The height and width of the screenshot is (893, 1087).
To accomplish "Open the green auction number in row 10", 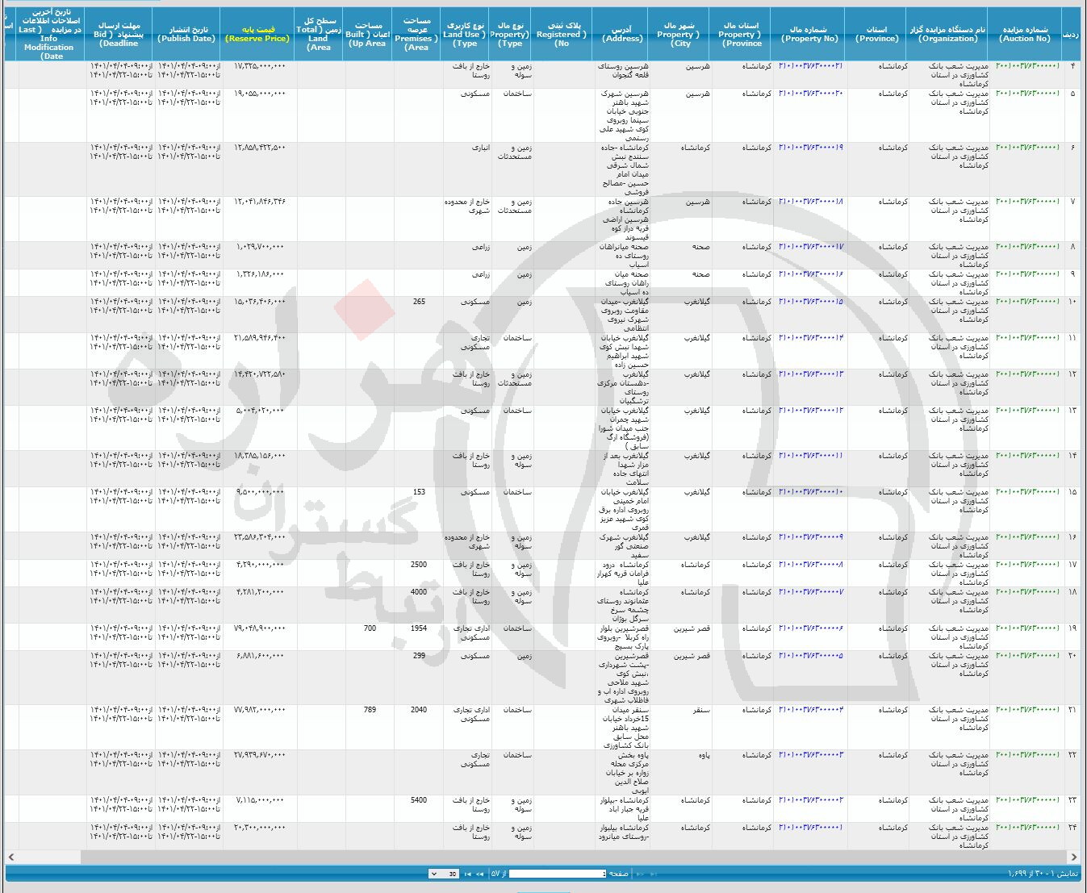I will pyautogui.click(x=1027, y=302).
